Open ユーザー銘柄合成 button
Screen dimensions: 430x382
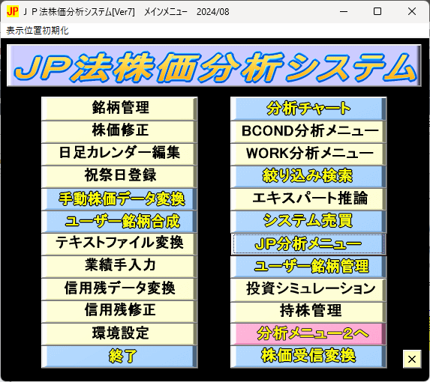coord(119,221)
